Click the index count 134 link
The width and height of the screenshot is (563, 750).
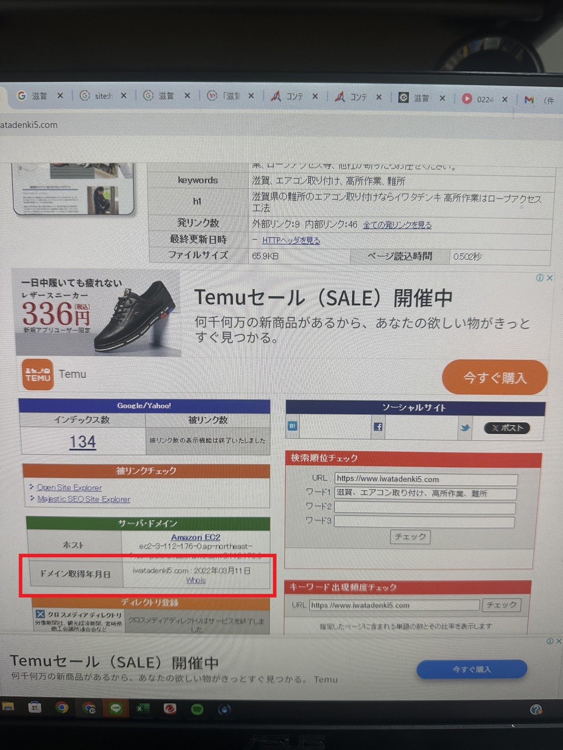tap(83, 442)
